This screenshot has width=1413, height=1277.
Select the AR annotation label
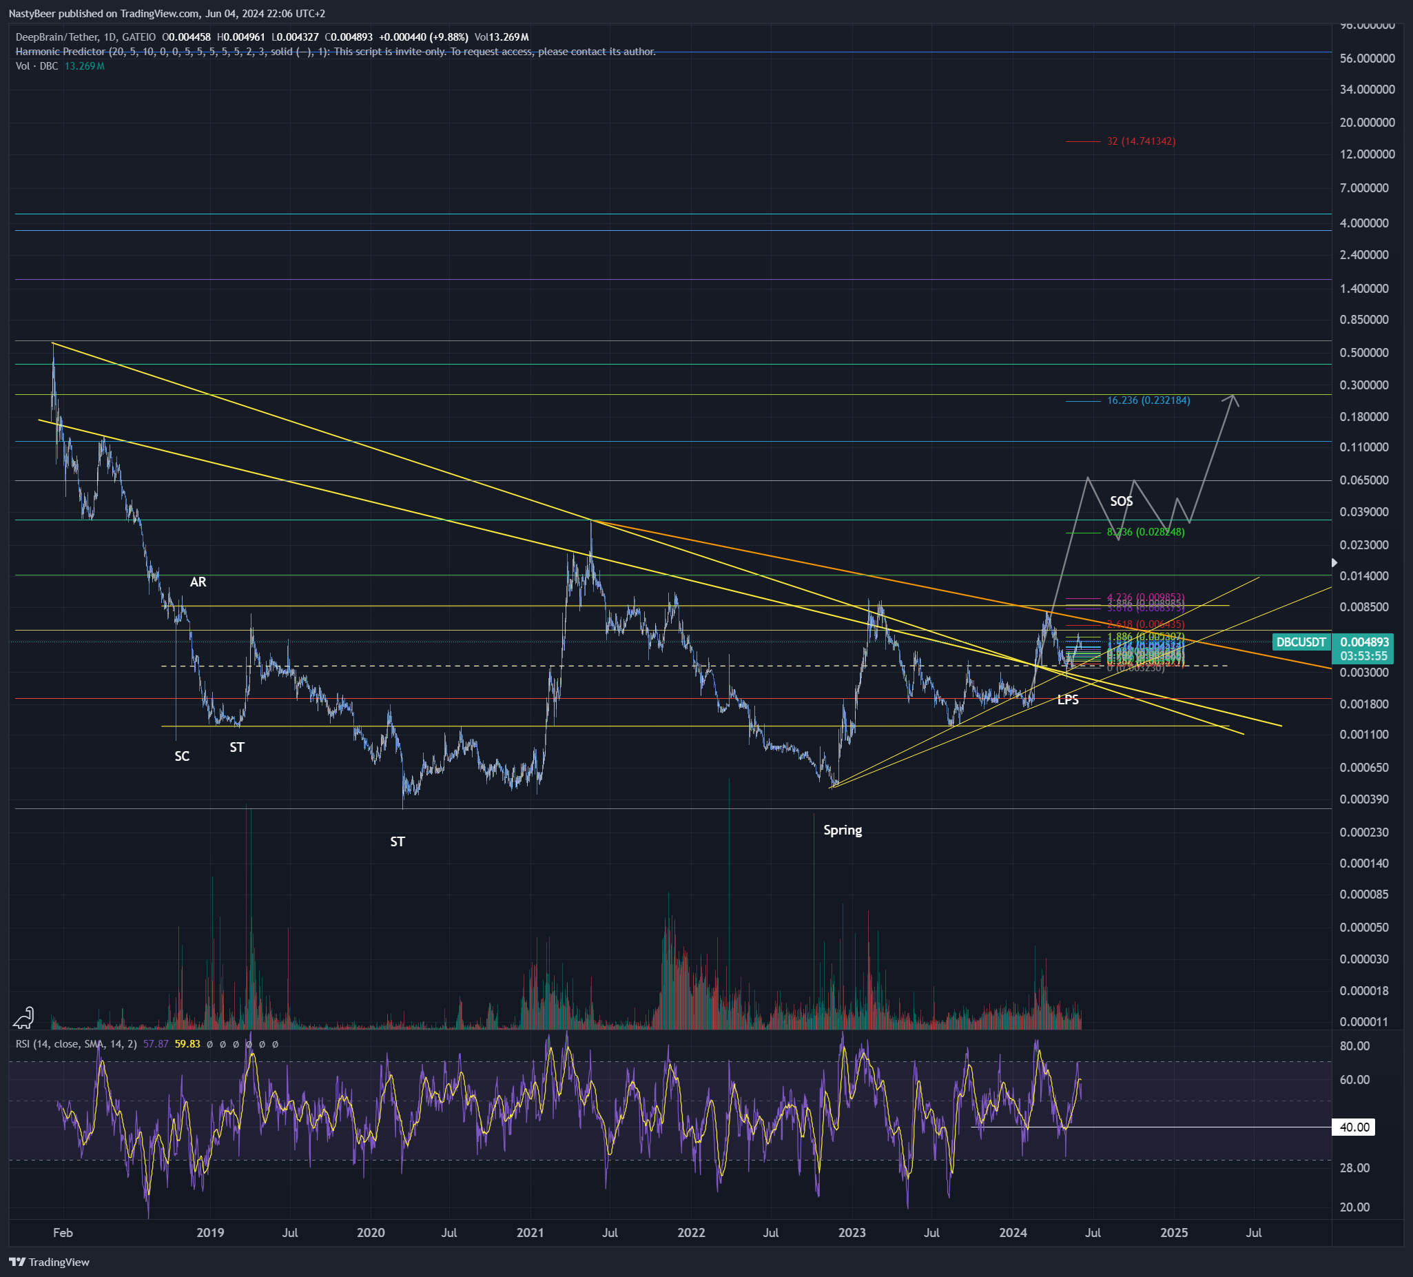pos(198,582)
